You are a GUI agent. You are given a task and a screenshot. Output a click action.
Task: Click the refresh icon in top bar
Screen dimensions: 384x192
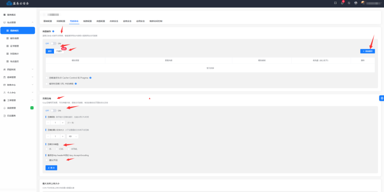coord(349,3)
